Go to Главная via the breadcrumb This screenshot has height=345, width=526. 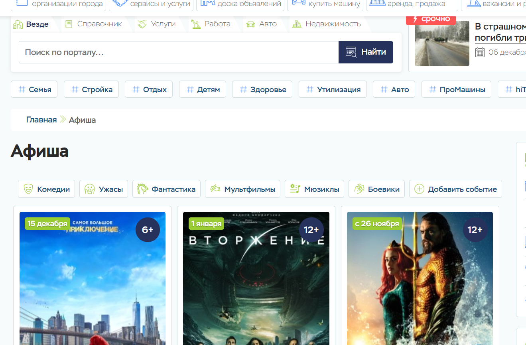[x=41, y=120]
